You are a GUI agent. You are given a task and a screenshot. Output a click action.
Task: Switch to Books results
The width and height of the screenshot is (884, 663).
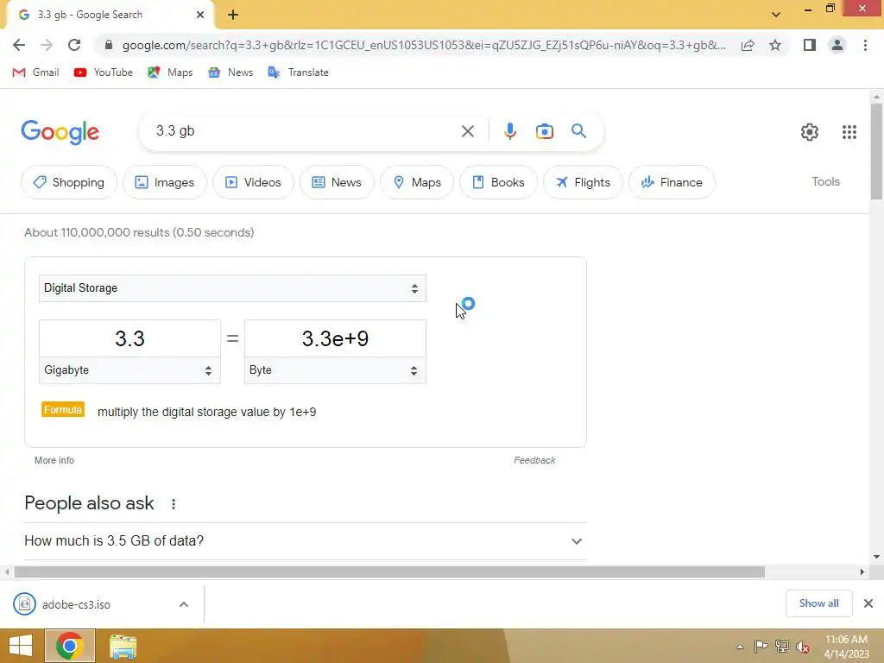(498, 182)
